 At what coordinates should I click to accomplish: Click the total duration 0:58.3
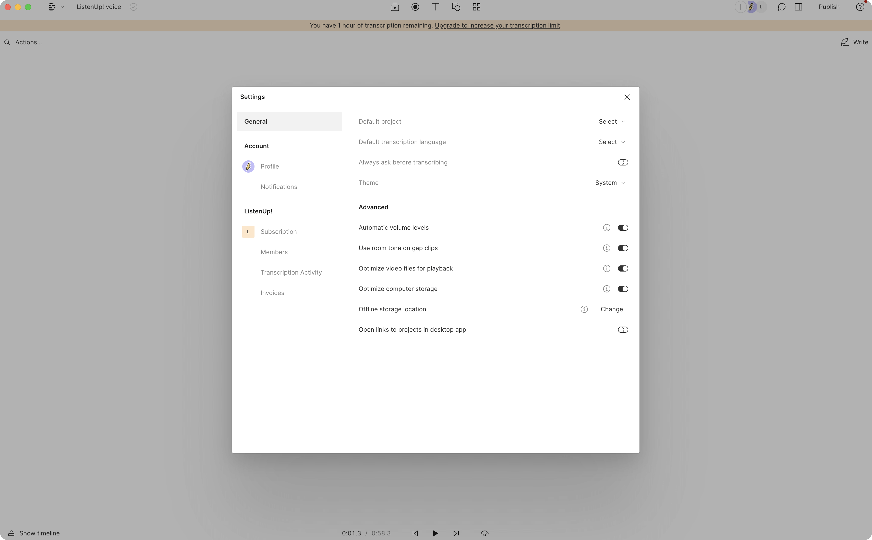[x=381, y=533]
